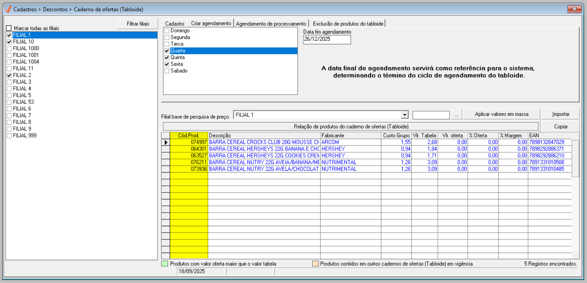The width and height of the screenshot is (587, 283).
Task: Click the green legend color swatch
Action: pyautogui.click(x=165, y=264)
